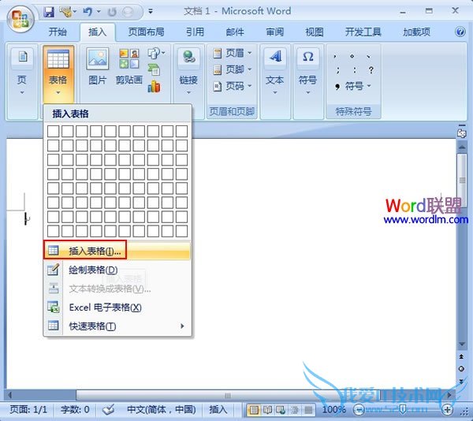Click the vertical scrollbar up arrow
Screen dimensions: 473x421
pos(462,147)
